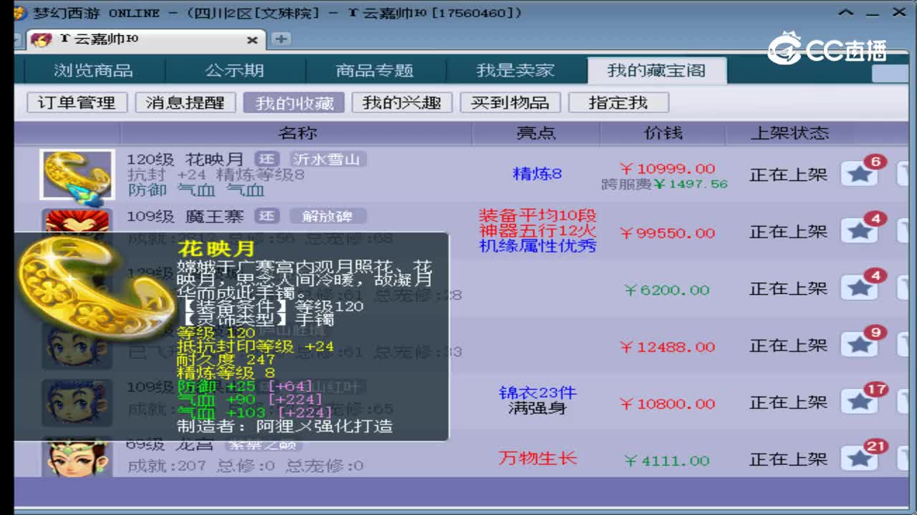Screen dimensions: 917x515
Task: Click the 还 tag on the 花映月 row
Action: click(267, 159)
